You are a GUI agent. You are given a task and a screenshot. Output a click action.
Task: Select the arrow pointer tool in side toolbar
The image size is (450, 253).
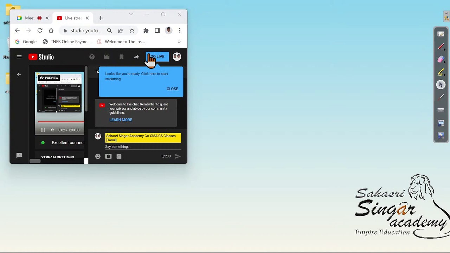pos(441,85)
